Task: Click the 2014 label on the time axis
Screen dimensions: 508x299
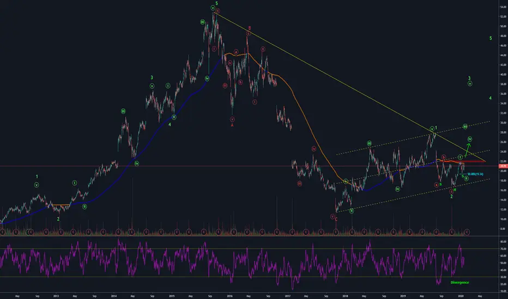Action: pos(114,296)
